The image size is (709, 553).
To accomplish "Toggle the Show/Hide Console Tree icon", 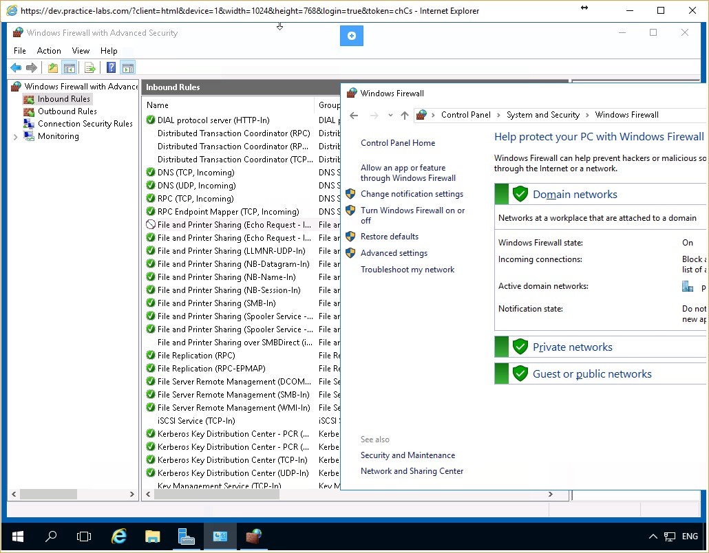I will pyautogui.click(x=70, y=67).
